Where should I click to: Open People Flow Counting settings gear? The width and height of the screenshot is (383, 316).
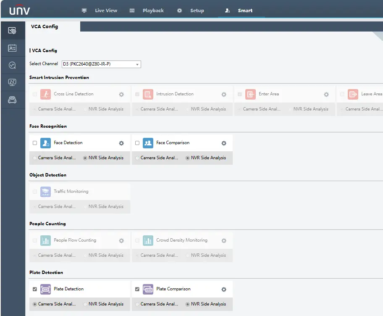pos(121,241)
